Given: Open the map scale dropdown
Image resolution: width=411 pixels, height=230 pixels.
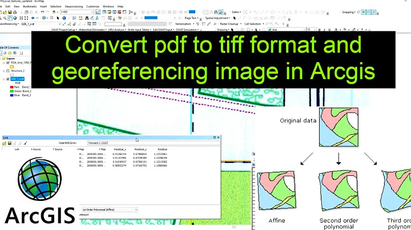Looking at the screenshot, I should 92,12.
